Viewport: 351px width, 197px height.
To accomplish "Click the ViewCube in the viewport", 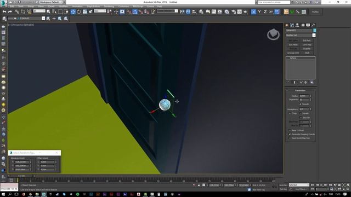I will [x=273, y=34].
